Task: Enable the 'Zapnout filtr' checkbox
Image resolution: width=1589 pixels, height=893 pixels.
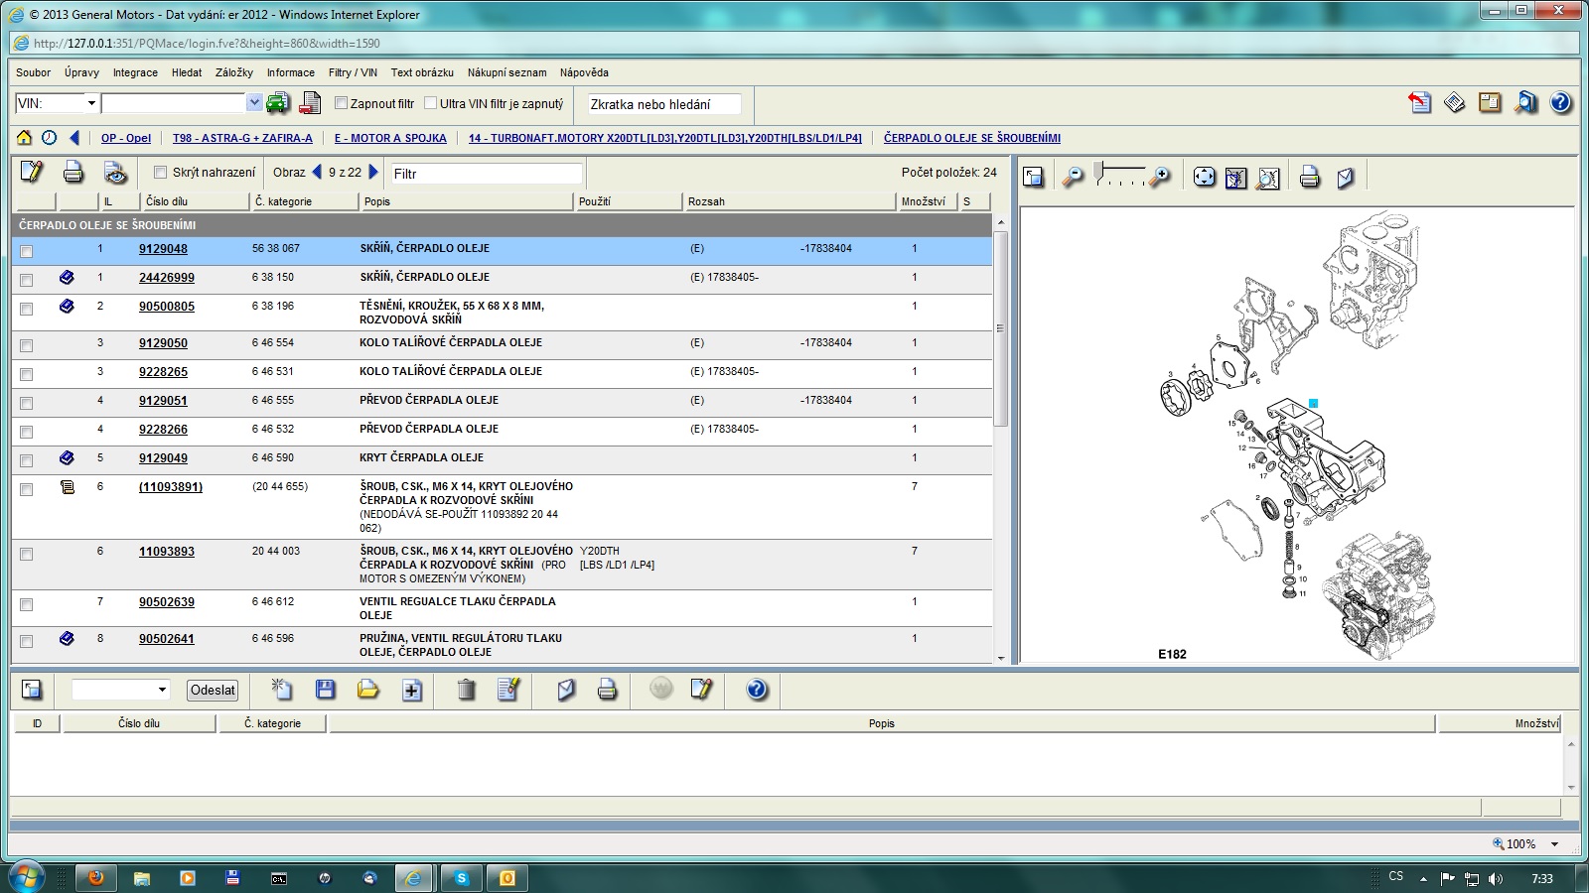Action: [x=341, y=103]
